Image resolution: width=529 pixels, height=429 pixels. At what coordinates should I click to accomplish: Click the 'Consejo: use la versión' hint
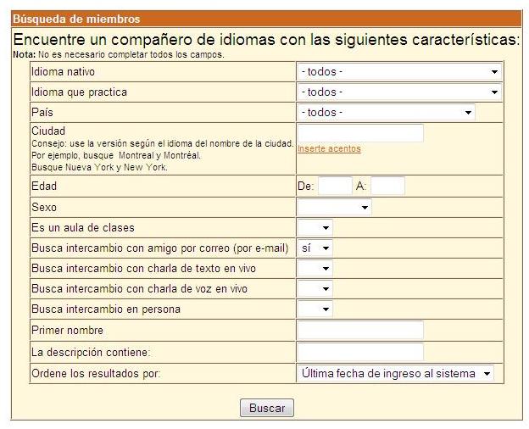163,143
